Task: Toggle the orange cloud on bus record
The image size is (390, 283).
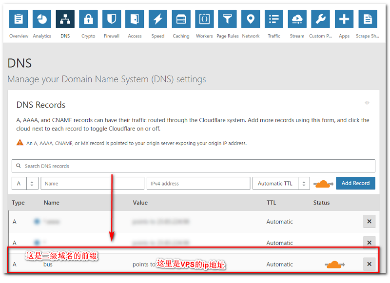Action: click(x=334, y=264)
